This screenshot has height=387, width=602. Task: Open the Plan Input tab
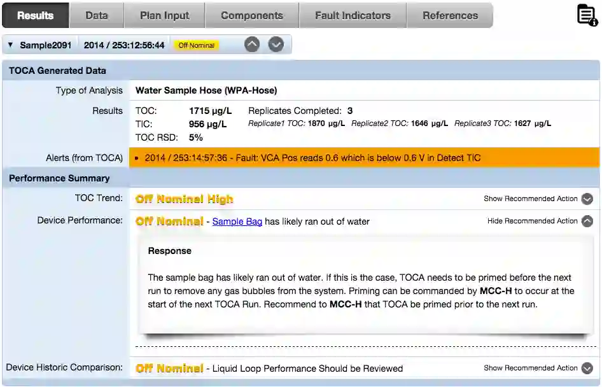(x=164, y=15)
